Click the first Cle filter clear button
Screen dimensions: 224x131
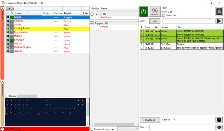point(8,8)
